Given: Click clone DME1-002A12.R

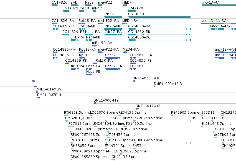Looking at the screenshot, I should tap(154, 87).
